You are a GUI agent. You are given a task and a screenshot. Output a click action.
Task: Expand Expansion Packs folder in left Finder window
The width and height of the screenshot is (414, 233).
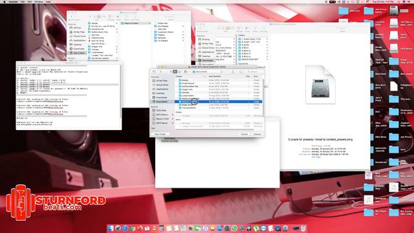point(183,32)
